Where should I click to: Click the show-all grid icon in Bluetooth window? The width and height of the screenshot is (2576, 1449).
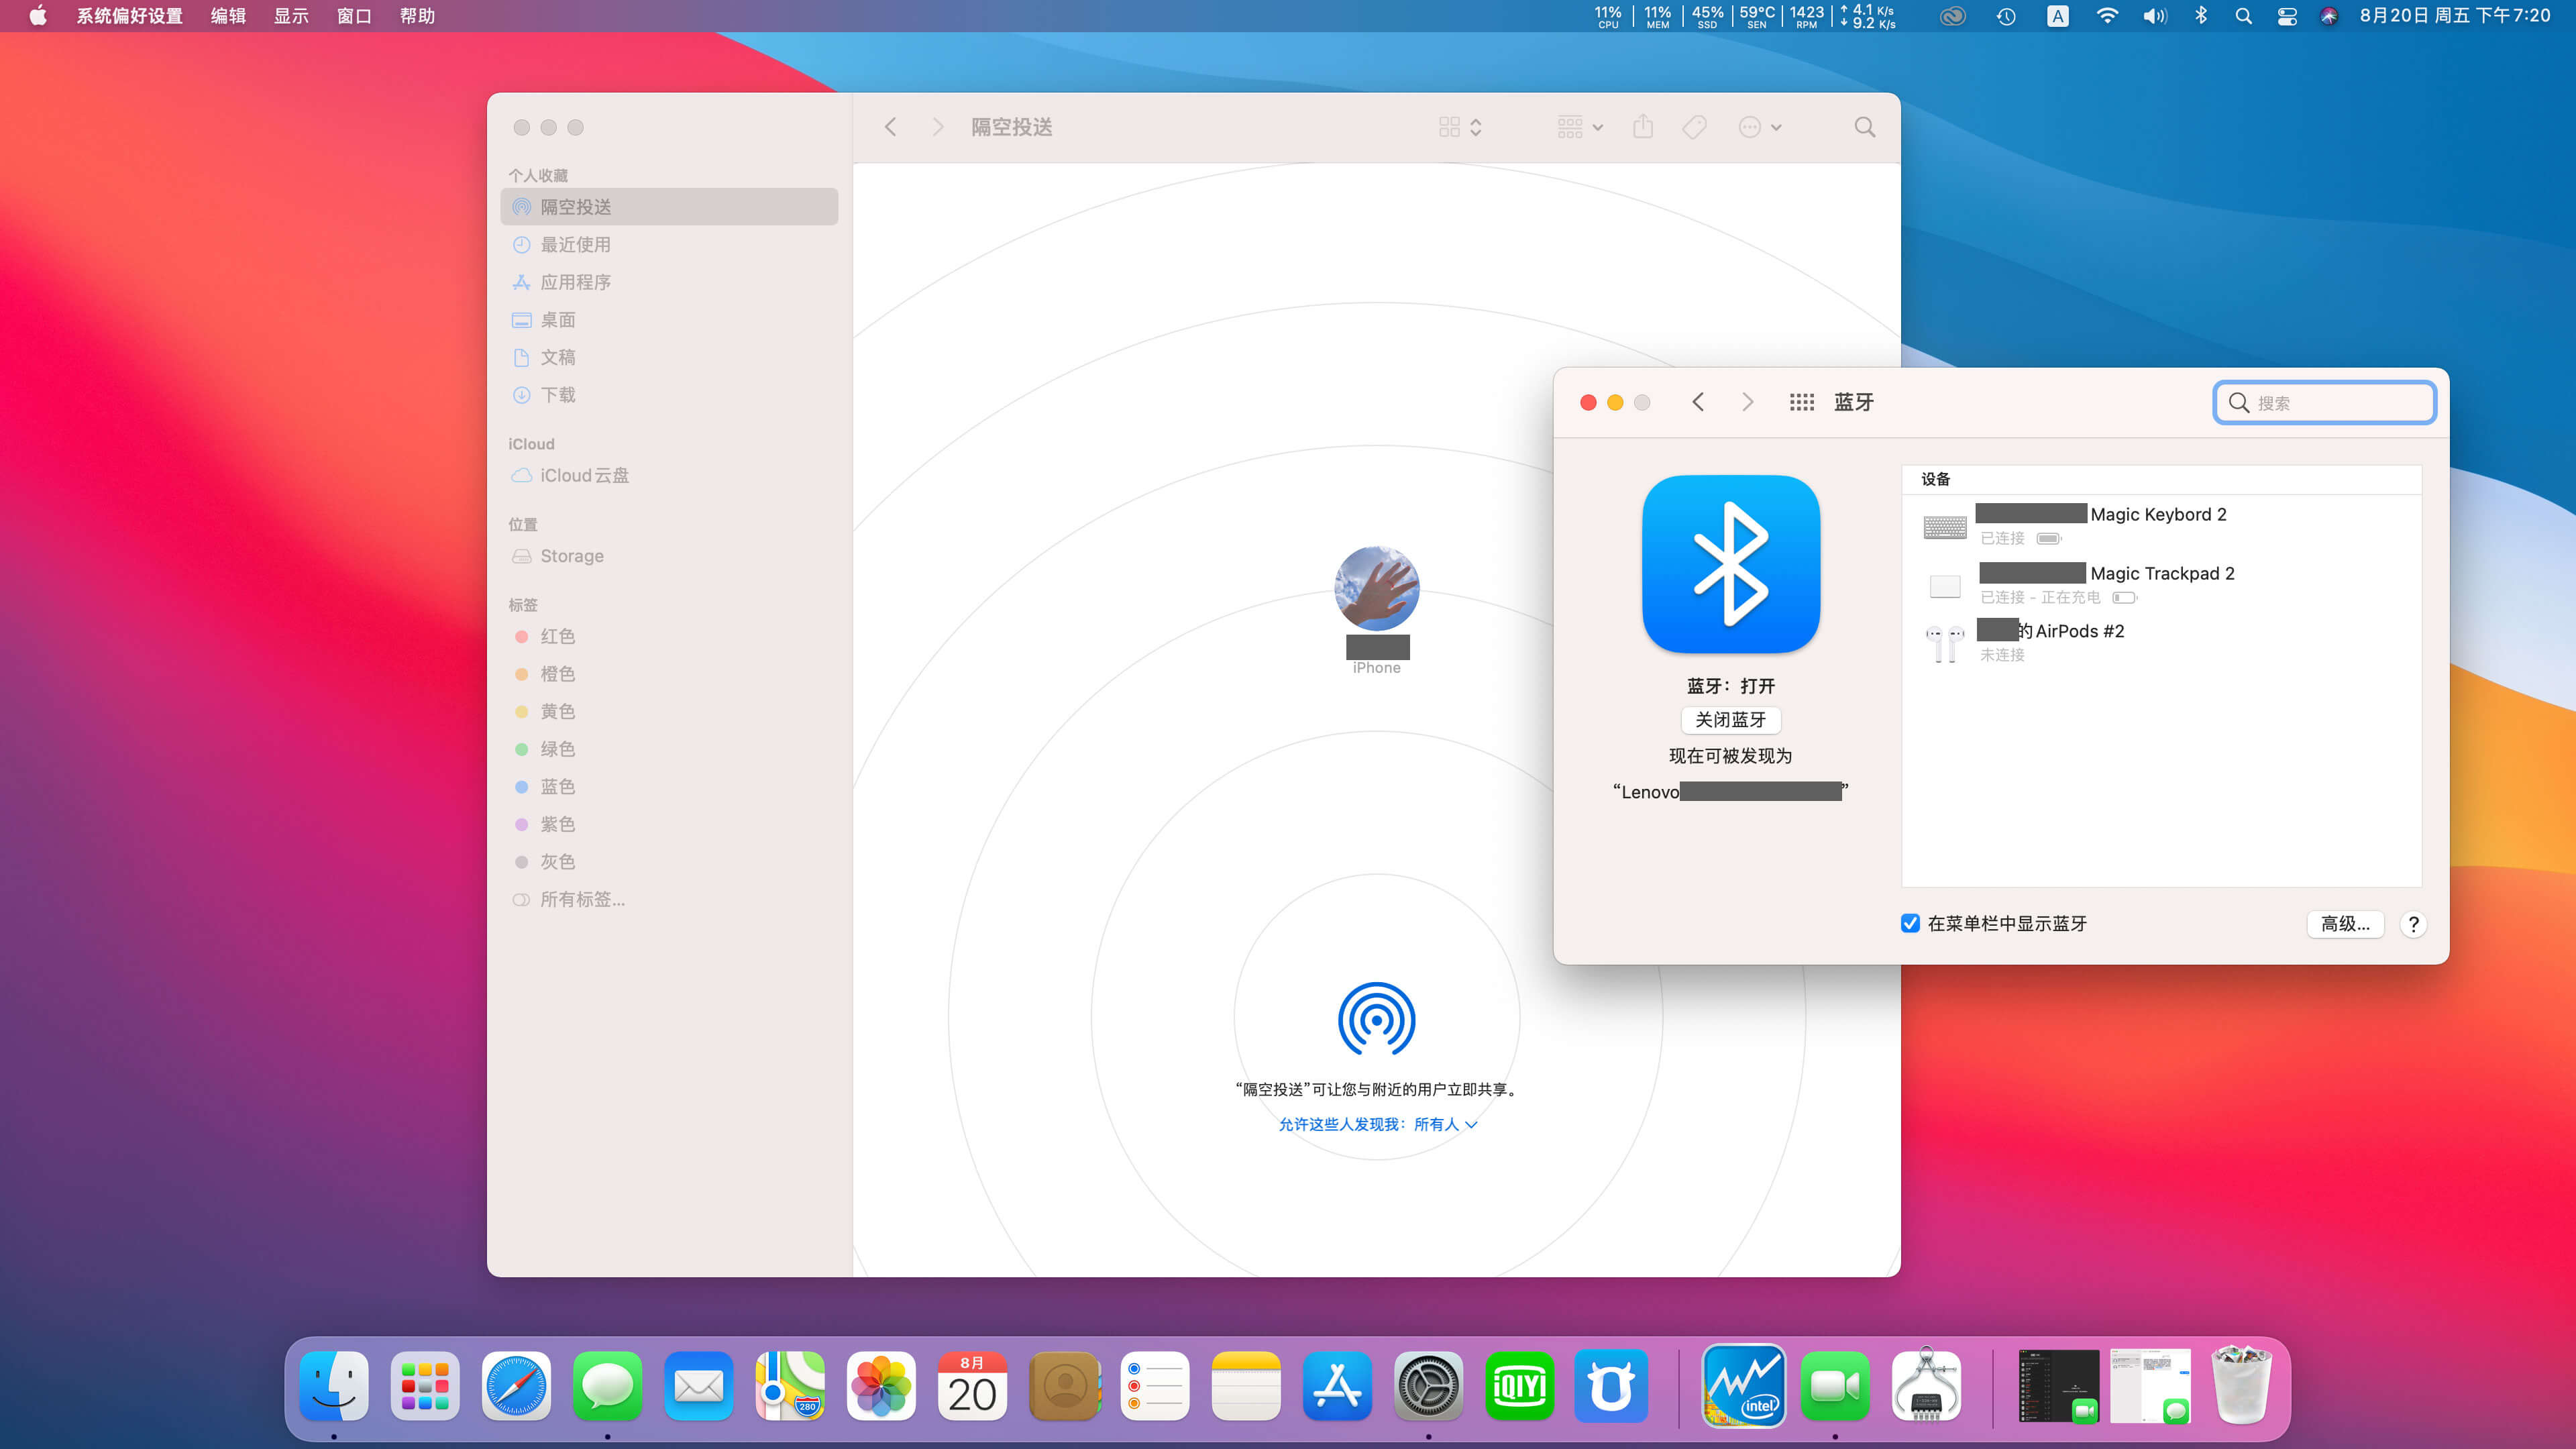1801,402
